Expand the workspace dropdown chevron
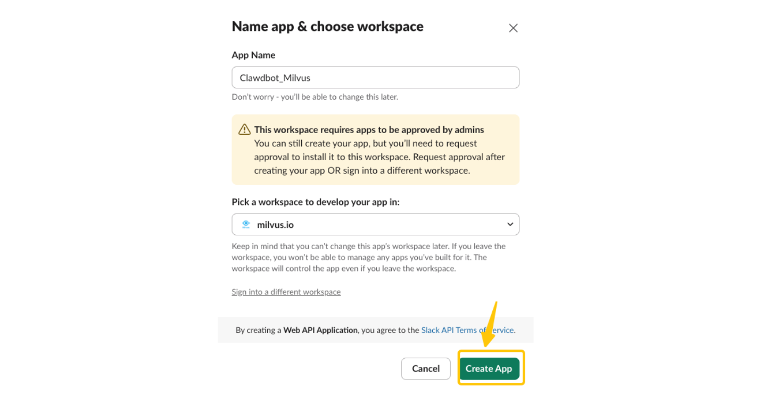 510,225
